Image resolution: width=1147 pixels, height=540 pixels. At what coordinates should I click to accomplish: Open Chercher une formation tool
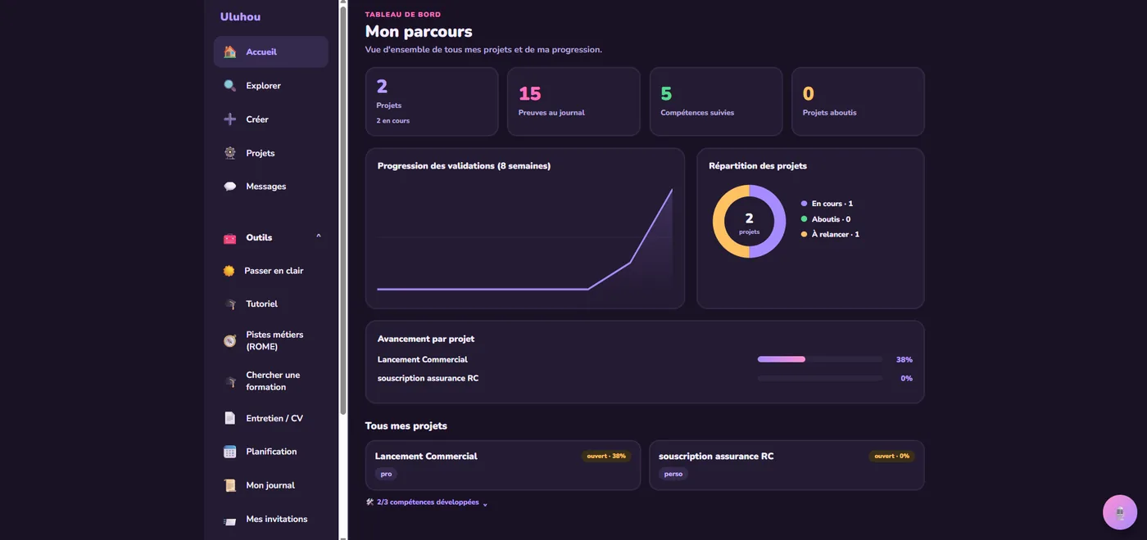pos(271,381)
